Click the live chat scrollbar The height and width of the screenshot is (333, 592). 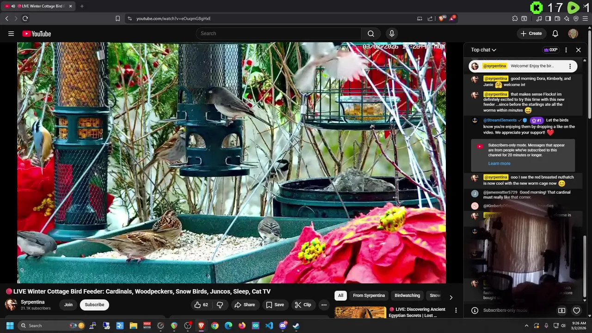[x=585, y=265]
